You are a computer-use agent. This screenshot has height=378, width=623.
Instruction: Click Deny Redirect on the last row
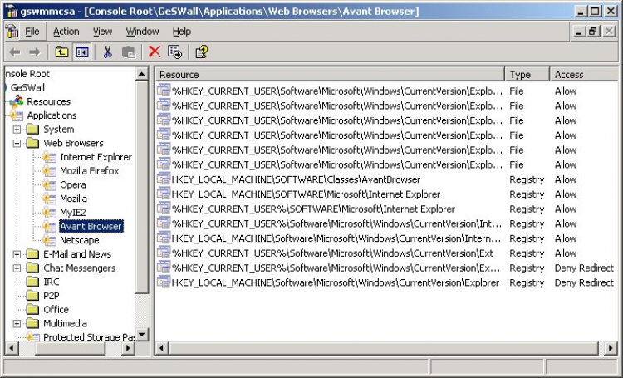pyautogui.click(x=584, y=282)
